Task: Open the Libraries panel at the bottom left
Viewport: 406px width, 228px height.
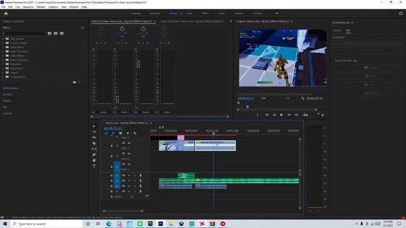Action: (x=7, y=113)
